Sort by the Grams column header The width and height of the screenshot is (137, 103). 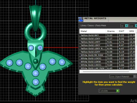point(112,31)
